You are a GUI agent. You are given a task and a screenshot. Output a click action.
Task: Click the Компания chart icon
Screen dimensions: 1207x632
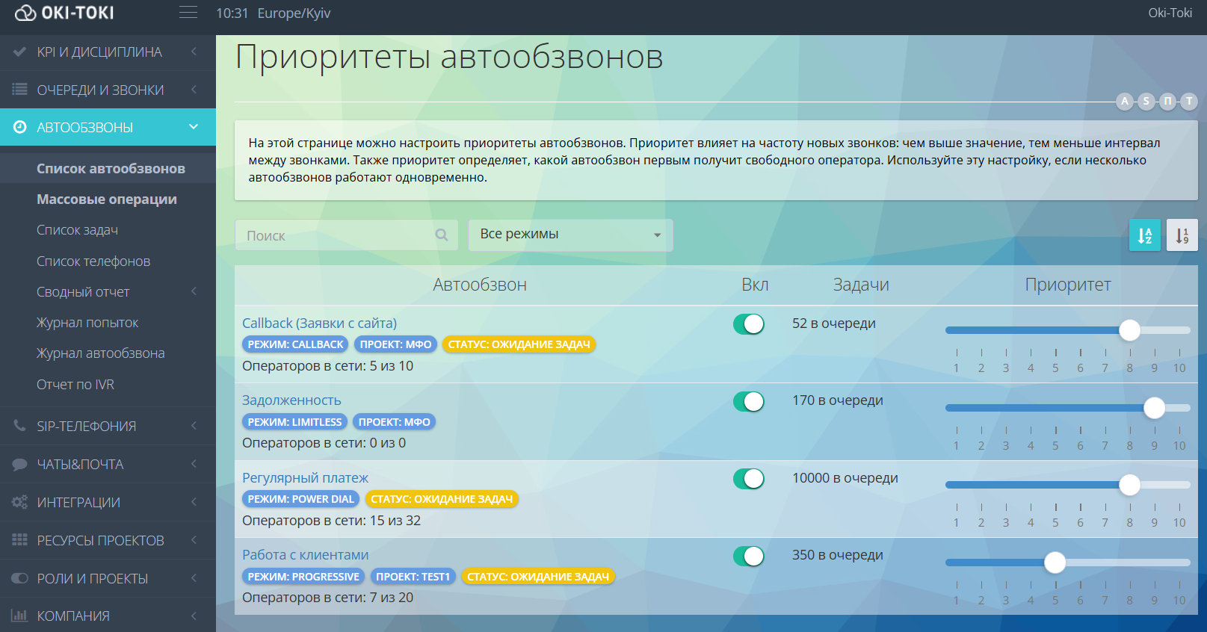click(x=20, y=616)
